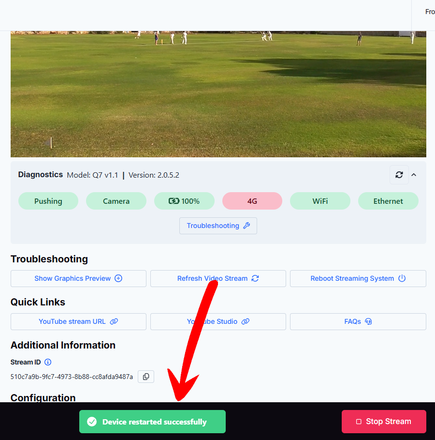Click the 100% battery status badge
435x440 pixels.
tap(184, 201)
